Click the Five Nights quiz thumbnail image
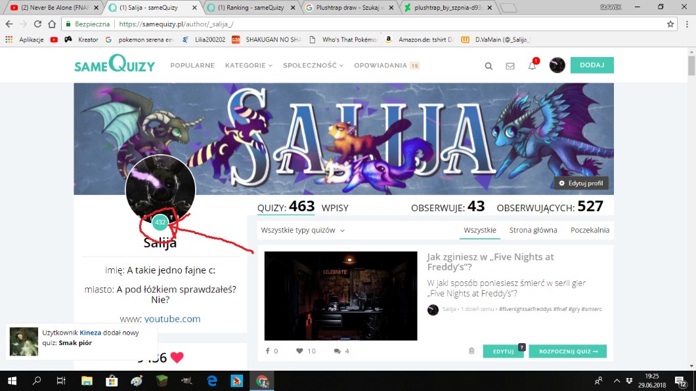 340,295
